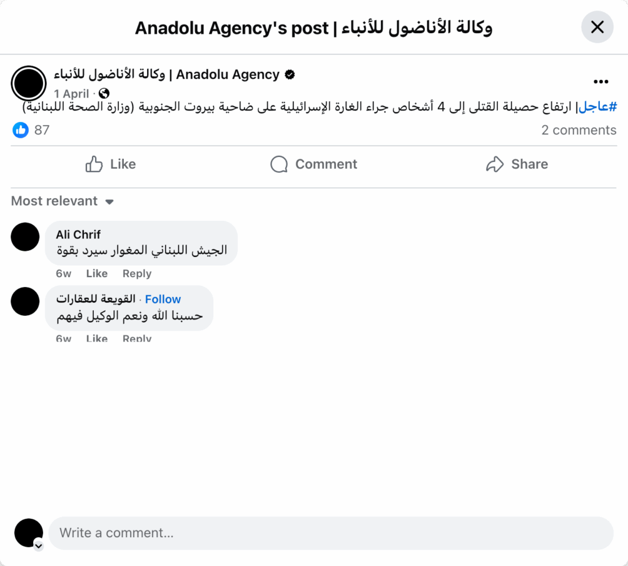Open Ali Chrif's profile name link

pos(78,234)
